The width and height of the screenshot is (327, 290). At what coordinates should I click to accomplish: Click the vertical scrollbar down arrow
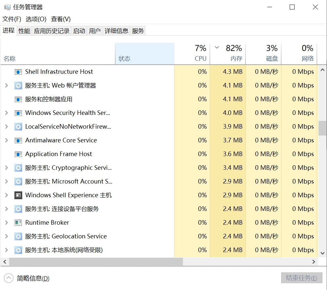(322, 253)
